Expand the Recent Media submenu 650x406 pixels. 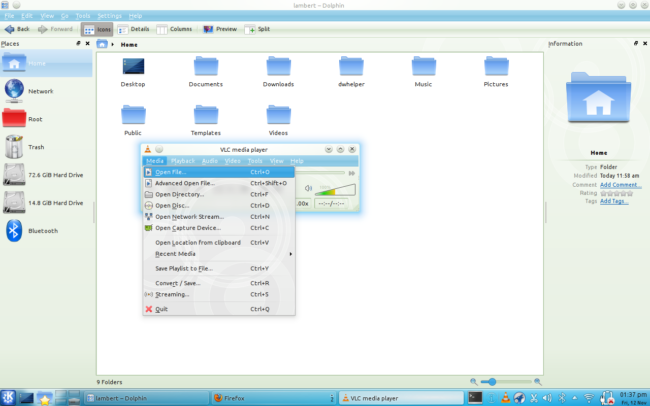click(219, 254)
